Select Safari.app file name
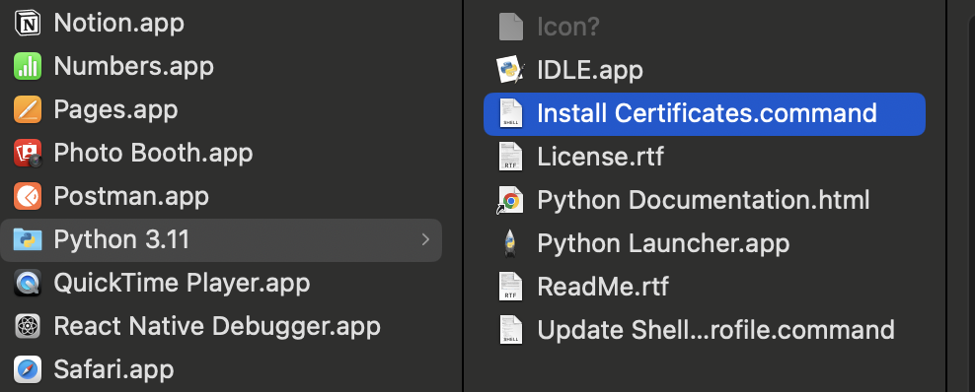 [x=113, y=370]
